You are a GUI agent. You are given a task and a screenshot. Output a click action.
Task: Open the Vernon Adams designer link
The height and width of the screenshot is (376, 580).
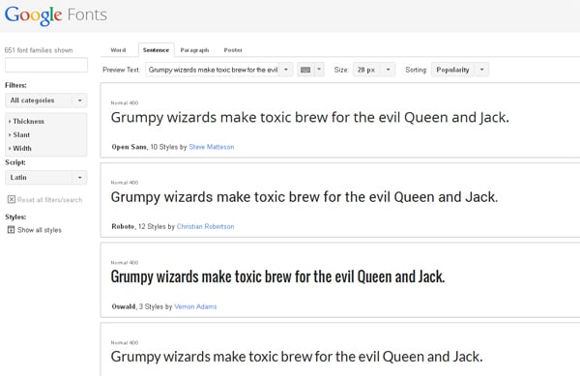click(195, 306)
